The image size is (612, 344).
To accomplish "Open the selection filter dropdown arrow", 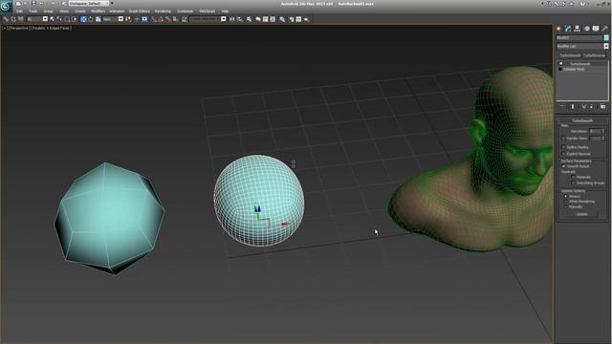I will coord(45,19).
